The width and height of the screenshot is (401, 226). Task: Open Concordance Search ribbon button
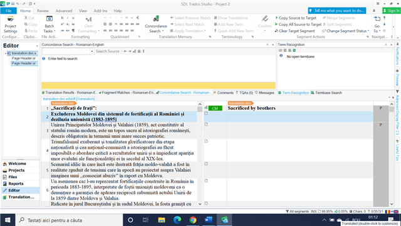tap(156, 25)
